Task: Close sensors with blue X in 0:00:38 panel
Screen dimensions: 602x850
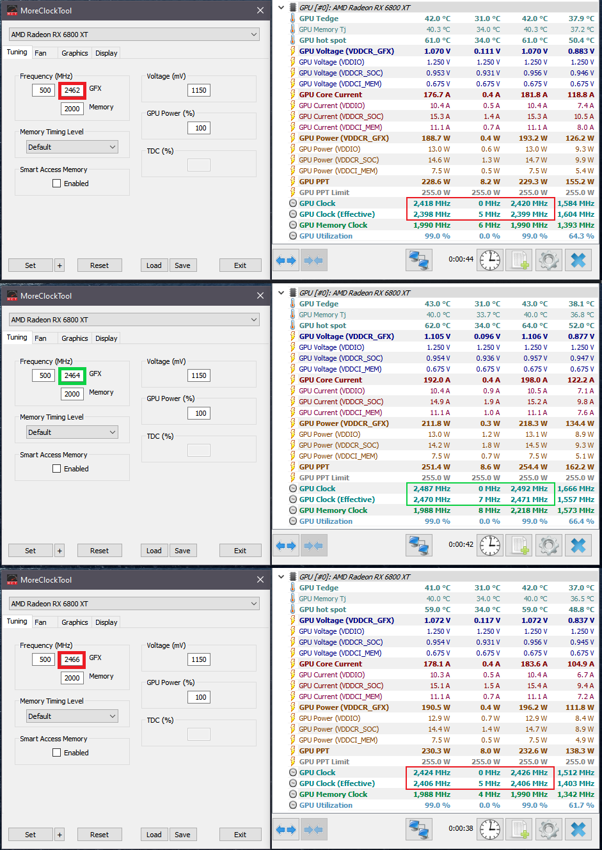Action: [x=578, y=830]
